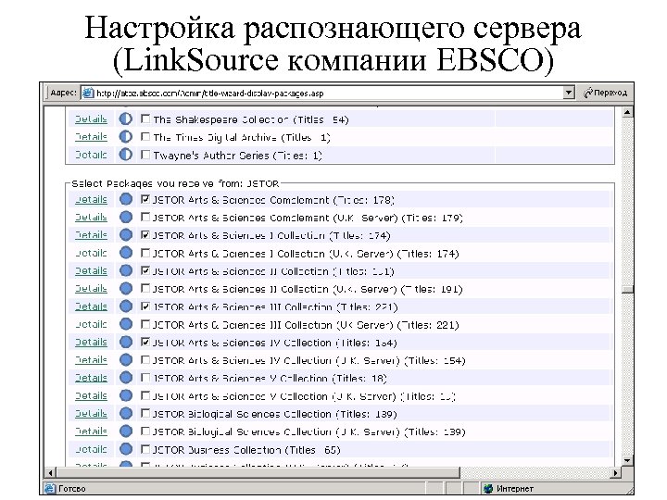
Task: Click blue circle beside Arts & Sciences IV Collection non-UK row
Action: [x=125, y=342]
